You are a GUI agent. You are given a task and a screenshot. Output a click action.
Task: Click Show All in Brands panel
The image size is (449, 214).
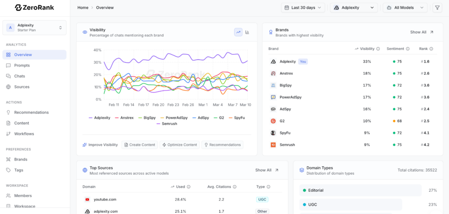pos(421,32)
